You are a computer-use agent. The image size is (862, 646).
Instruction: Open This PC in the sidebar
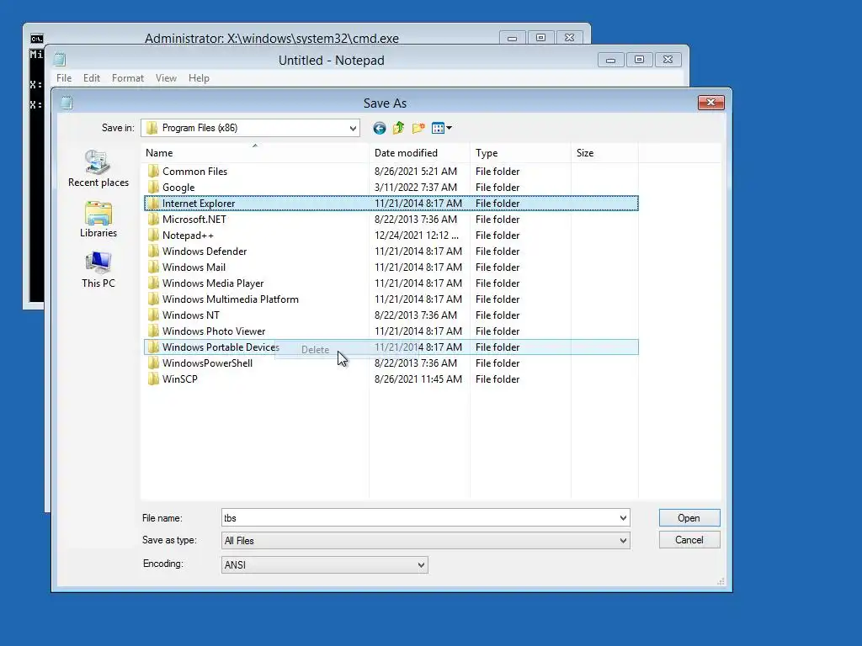click(98, 270)
